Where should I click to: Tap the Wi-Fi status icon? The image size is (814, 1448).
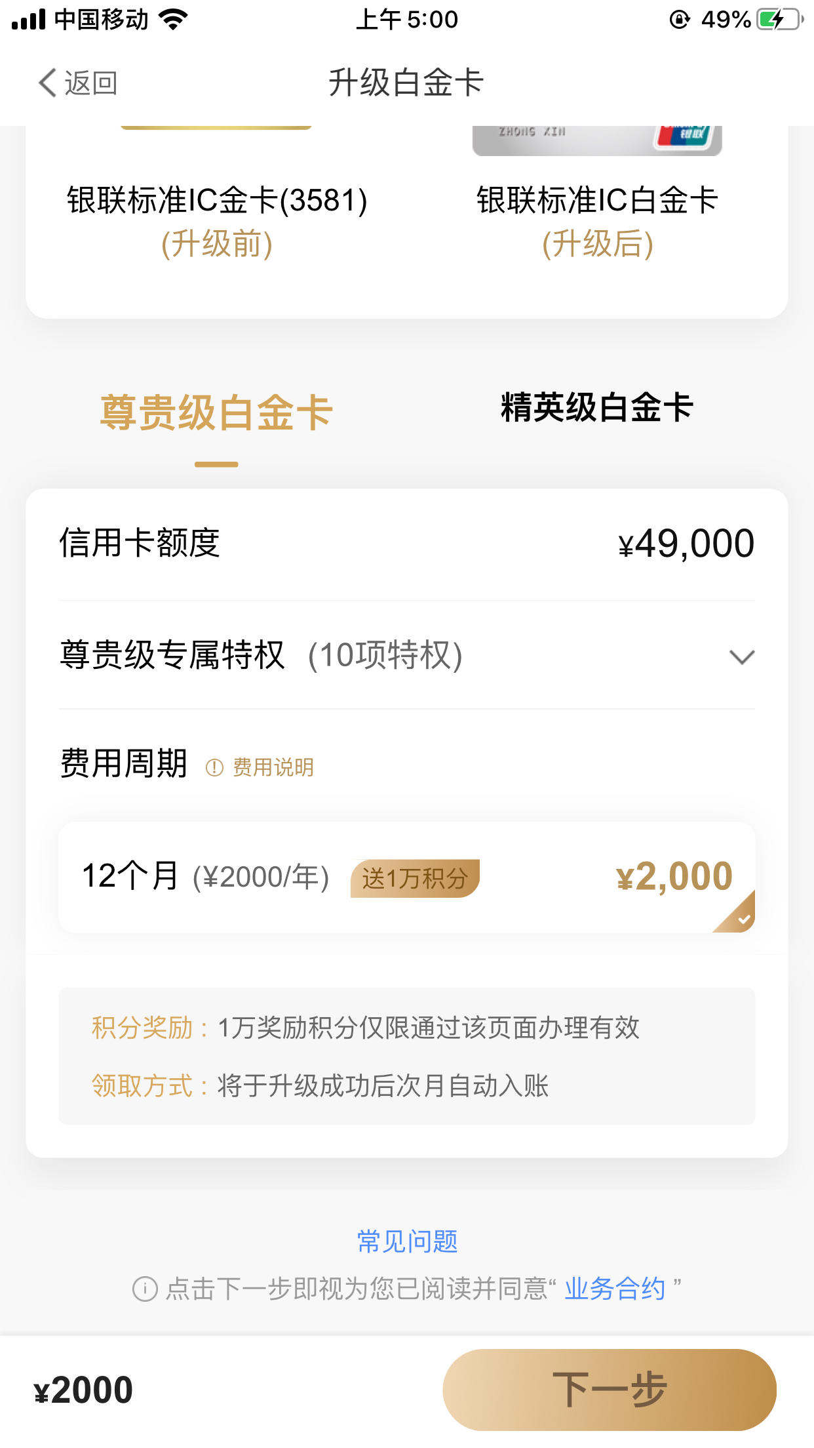point(174,20)
